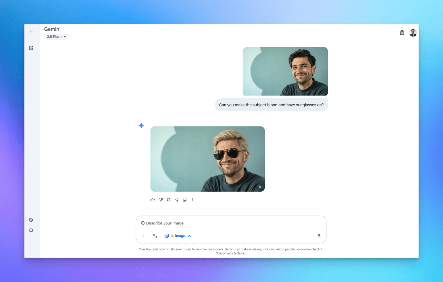Open more options three-dot menu
This screenshot has width=443, height=282.
pos(193,200)
